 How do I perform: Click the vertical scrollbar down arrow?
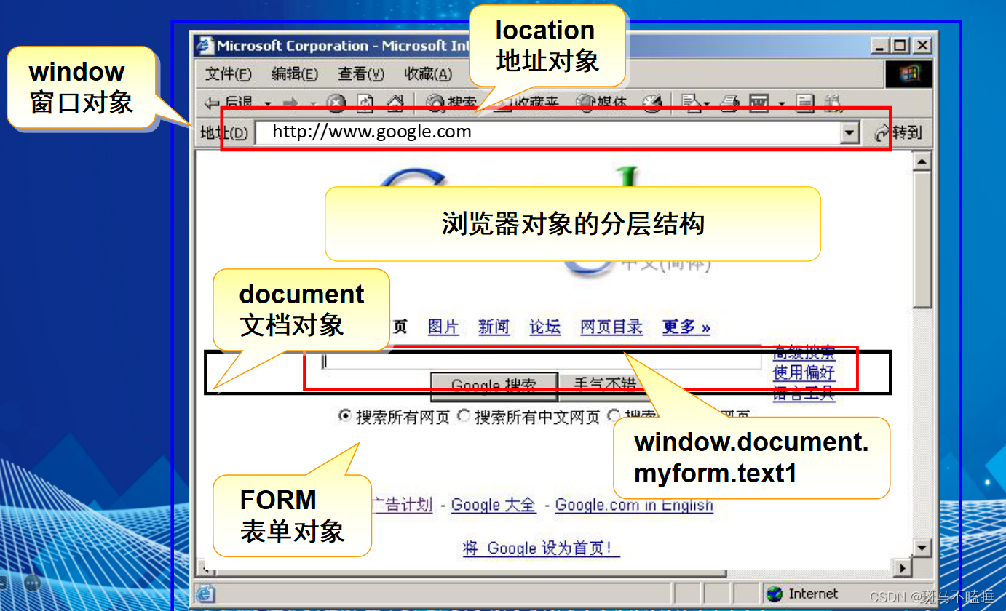922,548
